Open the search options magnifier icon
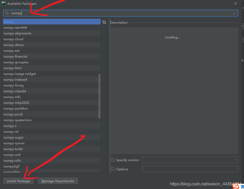This screenshot has height=189, width=244. point(7,13)
